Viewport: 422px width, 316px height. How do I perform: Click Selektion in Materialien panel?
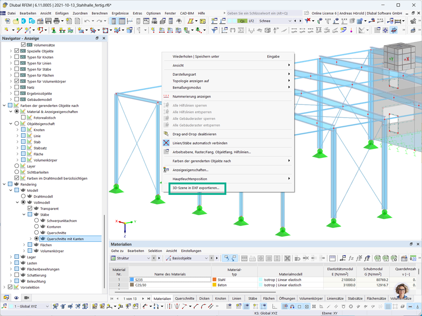(x=155, y=251)
